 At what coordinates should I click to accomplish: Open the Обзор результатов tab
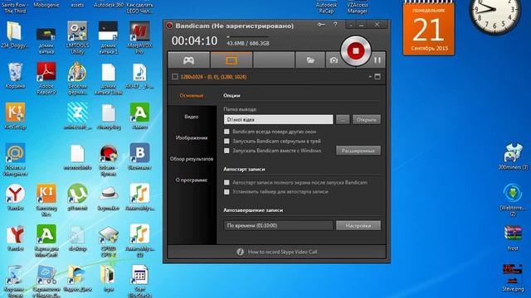coord(192,159)
